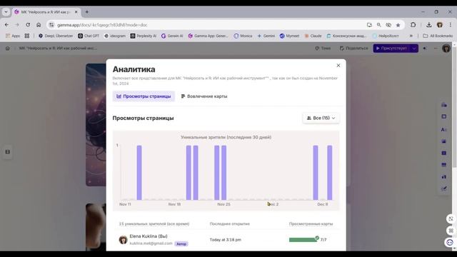Click the fullscreen round button at bottom right
The width and height of the screenshot is (457, 257).
point(451,219)
